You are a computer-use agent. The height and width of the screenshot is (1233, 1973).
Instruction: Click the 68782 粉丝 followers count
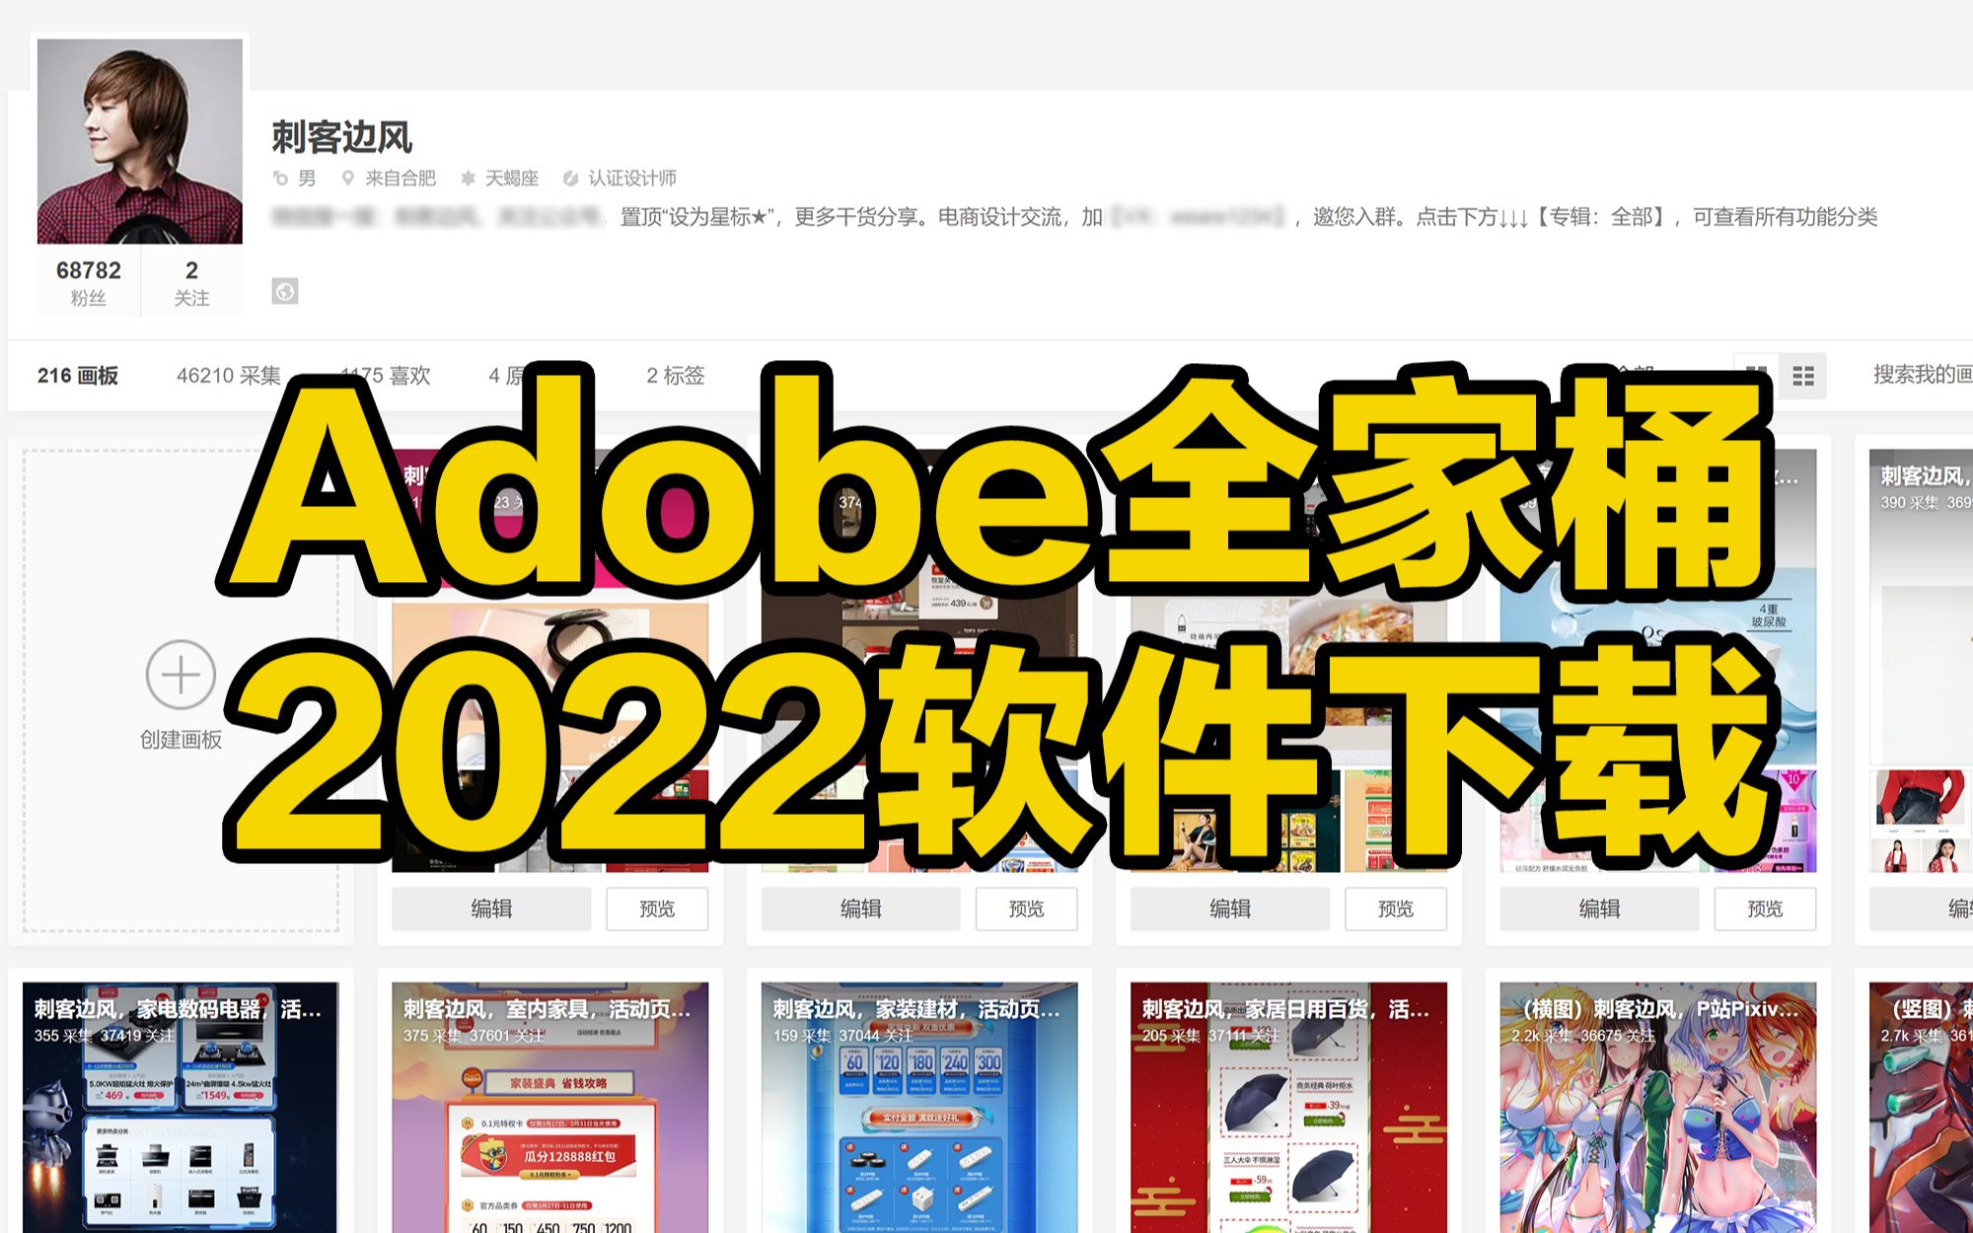point(89,282)
